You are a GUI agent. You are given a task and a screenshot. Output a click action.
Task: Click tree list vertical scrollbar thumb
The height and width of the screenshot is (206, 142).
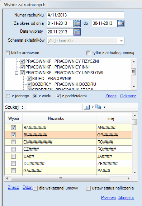point(134,72)
